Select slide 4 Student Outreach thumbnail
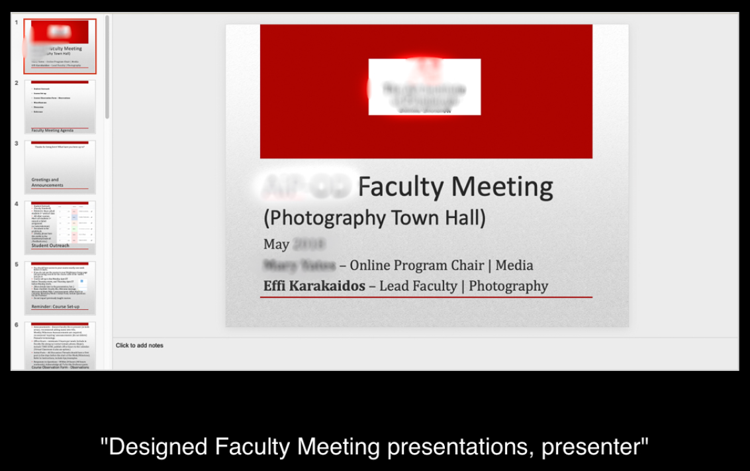 (60, 227)
